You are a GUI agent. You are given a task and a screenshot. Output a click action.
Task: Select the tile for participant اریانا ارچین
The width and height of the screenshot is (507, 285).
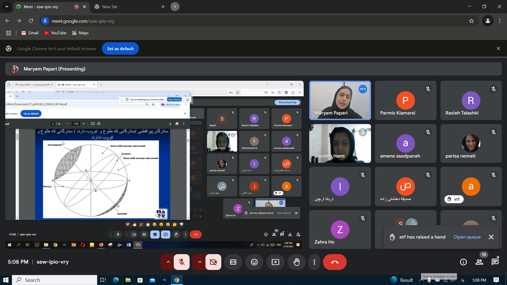340,187
